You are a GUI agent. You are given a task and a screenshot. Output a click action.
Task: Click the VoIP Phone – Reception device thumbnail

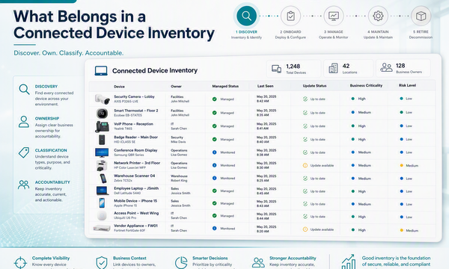tap(102, 126)
